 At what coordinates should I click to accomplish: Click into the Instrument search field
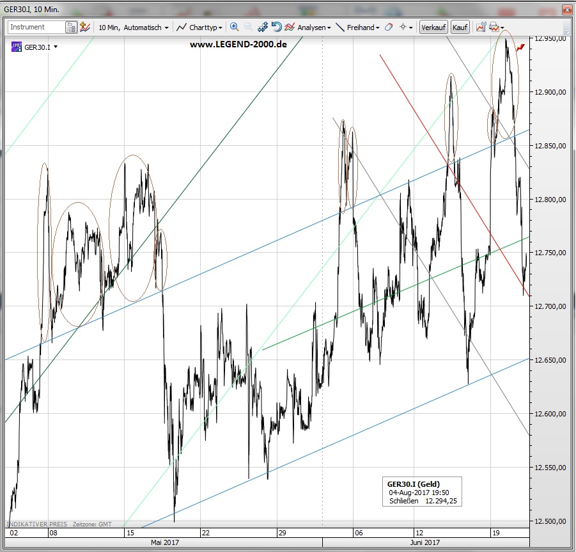click(x=36, y=28)
